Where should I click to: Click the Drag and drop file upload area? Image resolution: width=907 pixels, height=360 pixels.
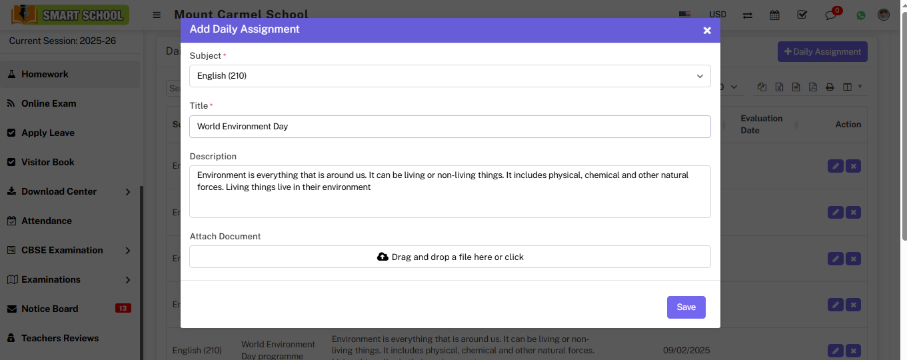[x=450, y=257]
